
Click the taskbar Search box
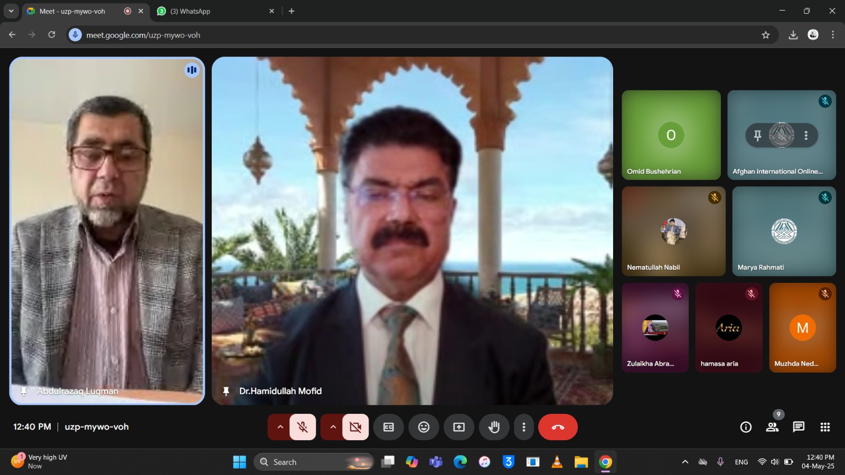(314, 462)
